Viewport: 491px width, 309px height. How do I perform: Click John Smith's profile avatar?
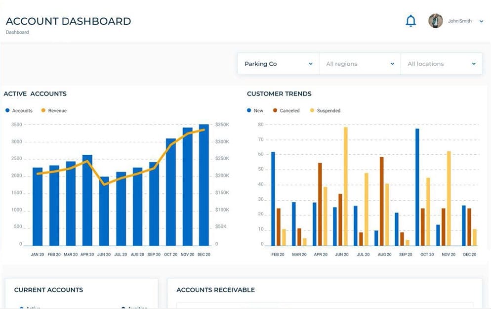435,21
